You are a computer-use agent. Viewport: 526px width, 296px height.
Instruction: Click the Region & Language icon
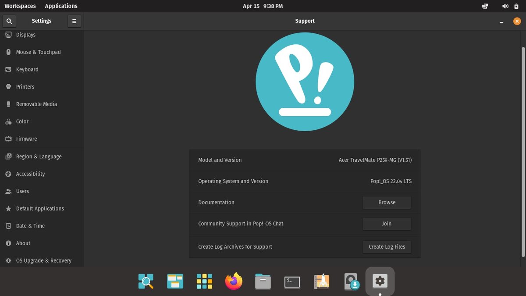coord(8,157)
